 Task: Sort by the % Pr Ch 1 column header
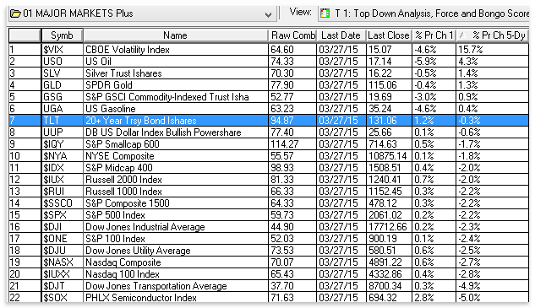tap(434, 35)
